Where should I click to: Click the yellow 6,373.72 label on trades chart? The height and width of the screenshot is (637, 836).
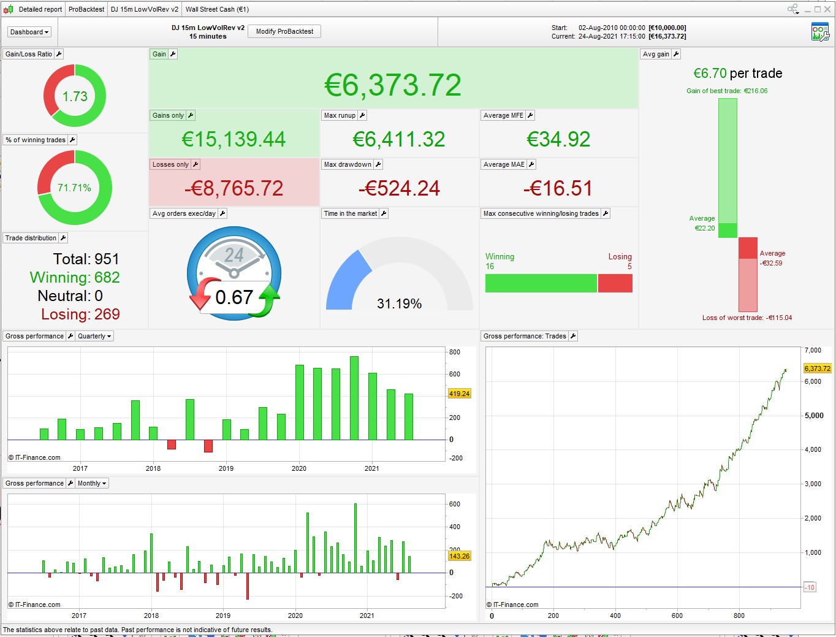pyautogui.click(x=818, y=368)
